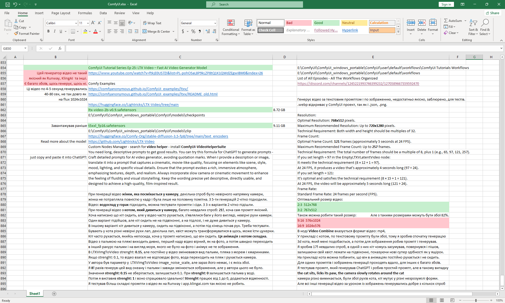Expand the Name Box dropdown arrow

(x=25, y=48)
